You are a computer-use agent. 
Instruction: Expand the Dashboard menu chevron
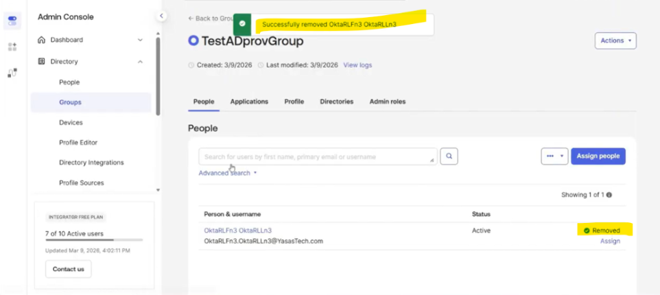[x=141, y=40]
